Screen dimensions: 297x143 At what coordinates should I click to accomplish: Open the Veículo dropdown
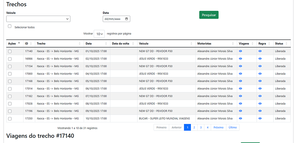point(38,19)
